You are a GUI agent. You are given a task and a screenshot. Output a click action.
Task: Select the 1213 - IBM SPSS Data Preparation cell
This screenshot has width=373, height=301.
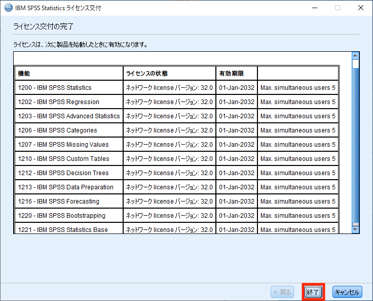click(69, 187)
